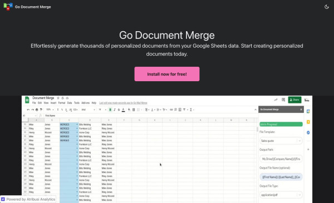334x203 pixels.
Task: Click the formula bar showing First Name
Action: (x=149, y=116)
